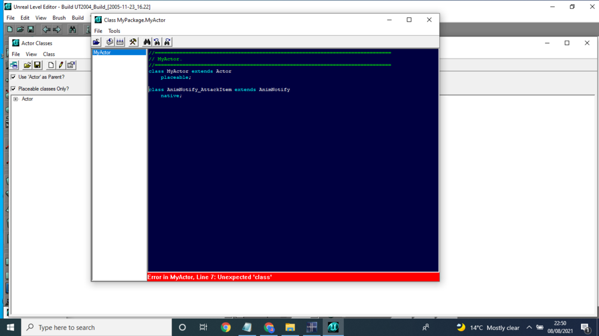
Task: Open the Windows Start menu
Action: pos(10,327)
